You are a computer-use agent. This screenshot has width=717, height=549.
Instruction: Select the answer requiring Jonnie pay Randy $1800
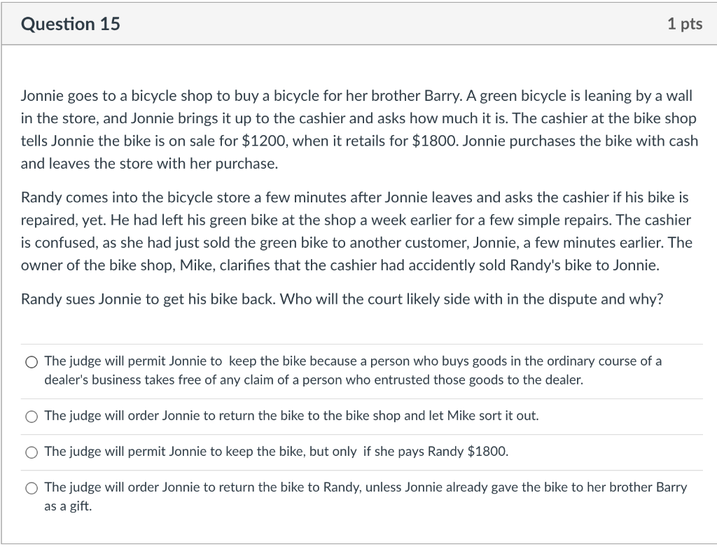click(x=31, y=452)
